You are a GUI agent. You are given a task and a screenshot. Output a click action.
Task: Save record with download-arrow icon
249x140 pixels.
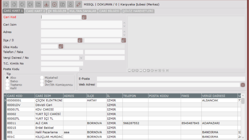coord(46,4)
